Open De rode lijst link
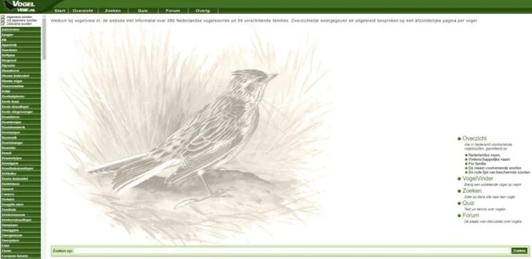This screenshot has width=532, height=259. (x=499, y=172)
